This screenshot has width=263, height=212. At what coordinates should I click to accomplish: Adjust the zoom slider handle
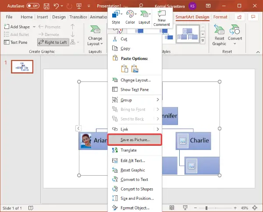coord(206,208)
